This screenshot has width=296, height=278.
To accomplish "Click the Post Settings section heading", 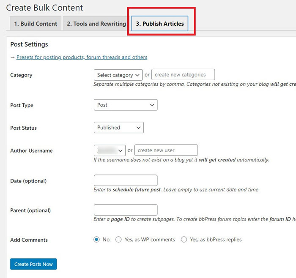I will click(29, 44).
